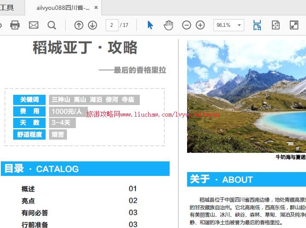Zoom in using the plus button
Screen dimensions: 306x228
coord(200,25)
